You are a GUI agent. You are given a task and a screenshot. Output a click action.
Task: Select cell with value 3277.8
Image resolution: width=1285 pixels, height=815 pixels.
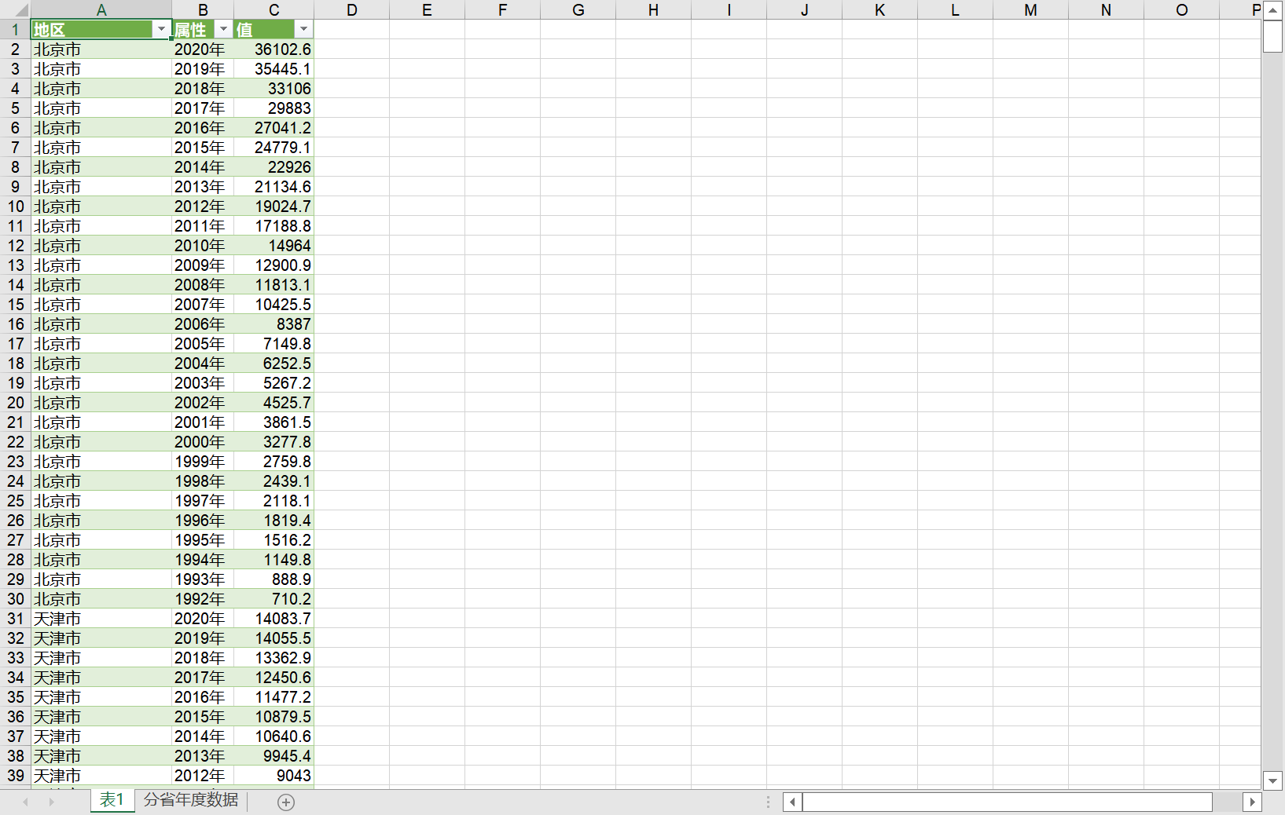coord(274,442)
